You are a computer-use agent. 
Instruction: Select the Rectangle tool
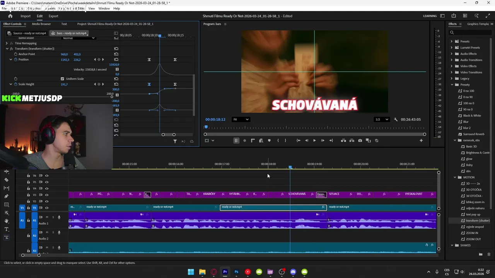[x=7, y=205]
